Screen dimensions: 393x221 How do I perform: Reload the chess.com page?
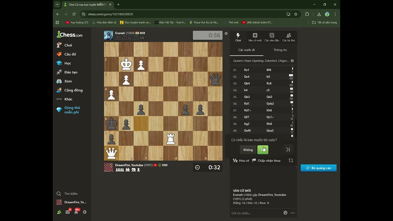click(74, 14)
